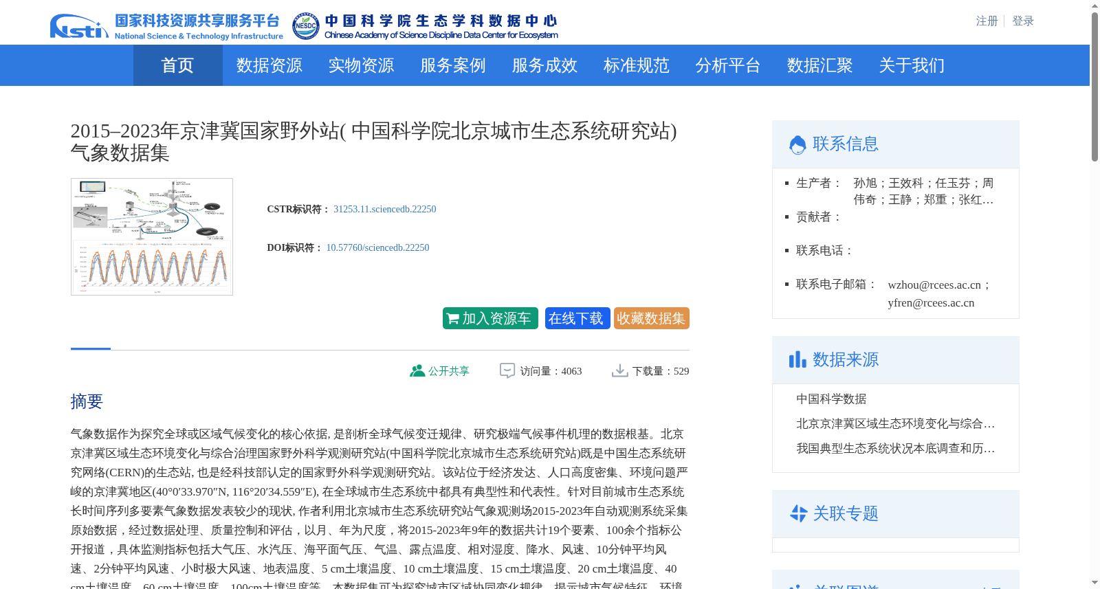Viewport: 1100px width, 589px height.
Task: Click the public sharing people icon
Action: [x=417, y=370]
